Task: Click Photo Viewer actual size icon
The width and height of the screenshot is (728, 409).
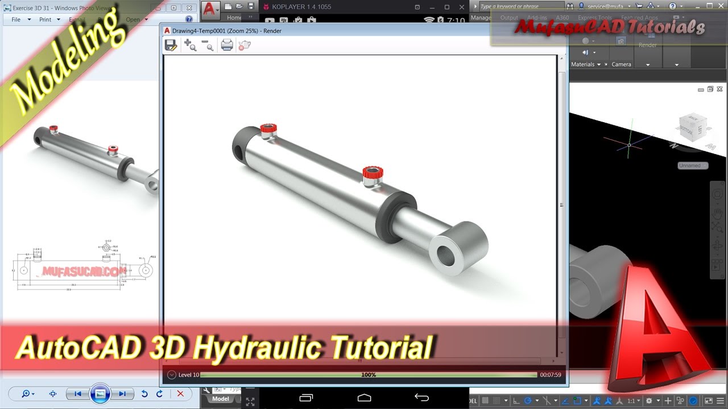Action: (x=53, y=394)
